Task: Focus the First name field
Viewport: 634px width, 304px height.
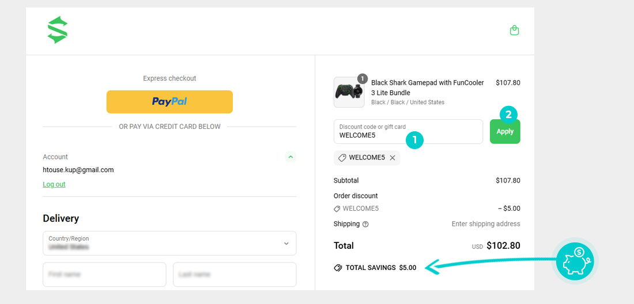Action: click(104, 274)
